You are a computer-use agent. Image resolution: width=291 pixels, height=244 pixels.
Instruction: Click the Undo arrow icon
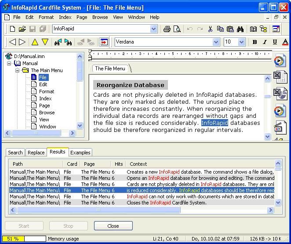(189, 29)
